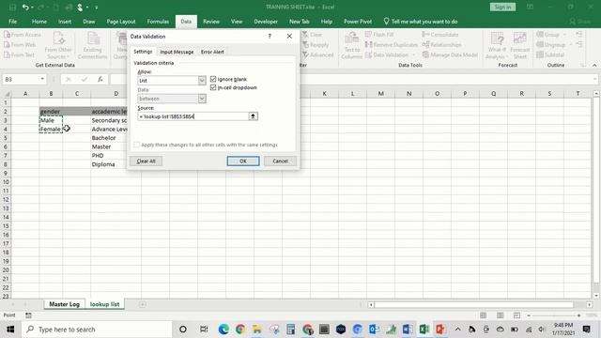The image size is (601, 338).
Task: Toggle the Ignore blank checkbox
Action: 213,79
